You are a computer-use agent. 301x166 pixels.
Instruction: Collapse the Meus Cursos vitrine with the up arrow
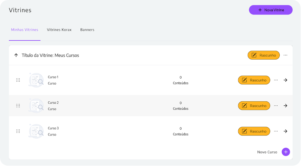pyautogui.click(x=16, y=55)
